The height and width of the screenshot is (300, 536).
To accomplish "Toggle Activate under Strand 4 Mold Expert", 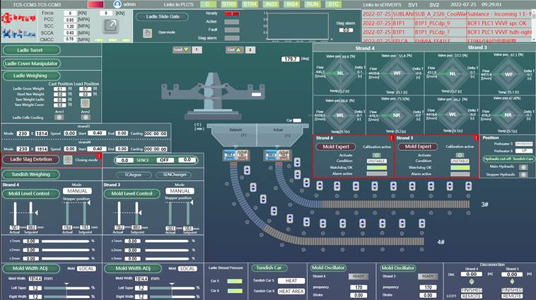I will click(375, 154).
